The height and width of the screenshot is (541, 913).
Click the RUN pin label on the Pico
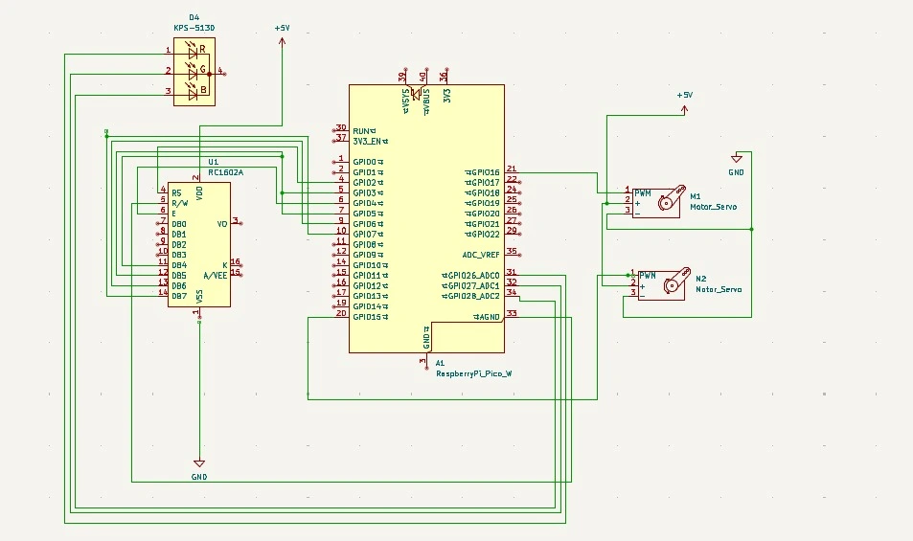364,131
